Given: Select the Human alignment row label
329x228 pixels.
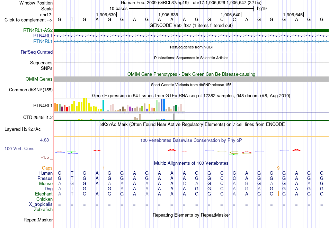Looking at the screenshot, I should coord(45,173).
